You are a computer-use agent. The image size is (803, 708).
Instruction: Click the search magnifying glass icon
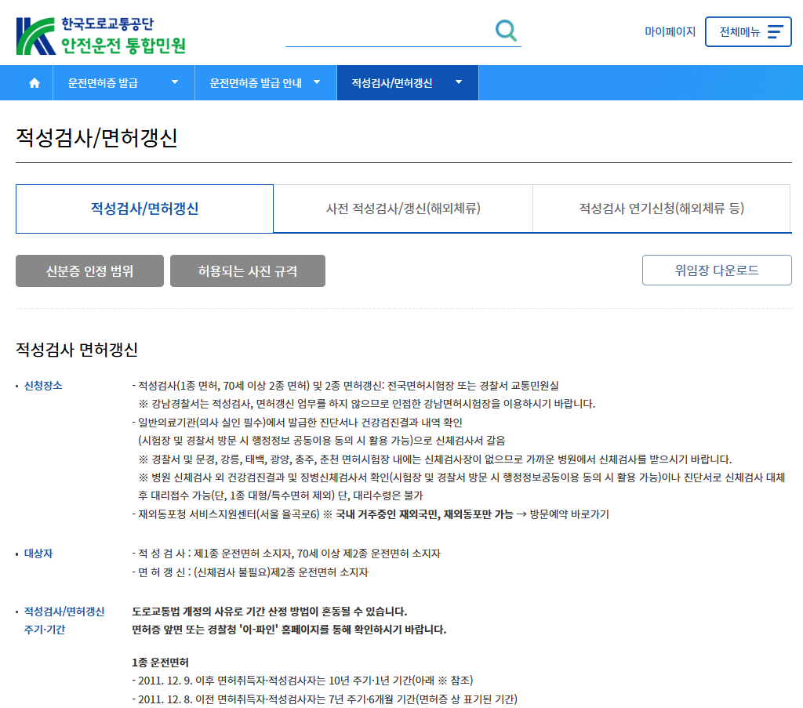(506, 30)
